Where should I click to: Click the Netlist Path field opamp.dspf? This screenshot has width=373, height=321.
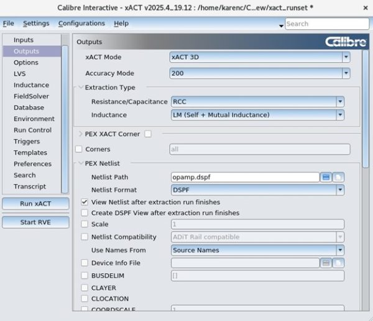tap(245, 177)
